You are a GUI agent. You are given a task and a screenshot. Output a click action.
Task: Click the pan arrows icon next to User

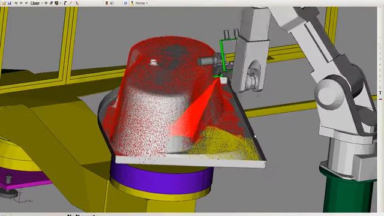tap(46, 3)
